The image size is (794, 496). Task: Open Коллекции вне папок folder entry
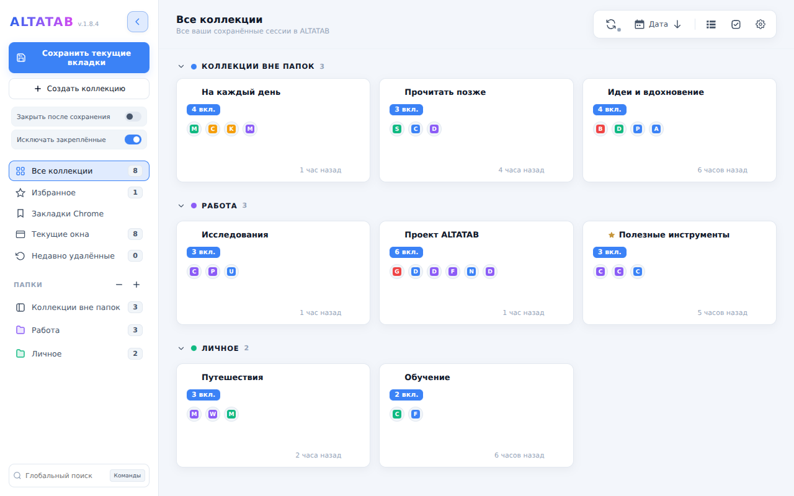tap(79, 308)
